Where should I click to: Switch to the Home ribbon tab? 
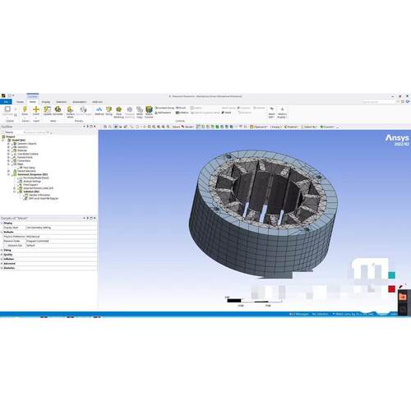[20, 102]
